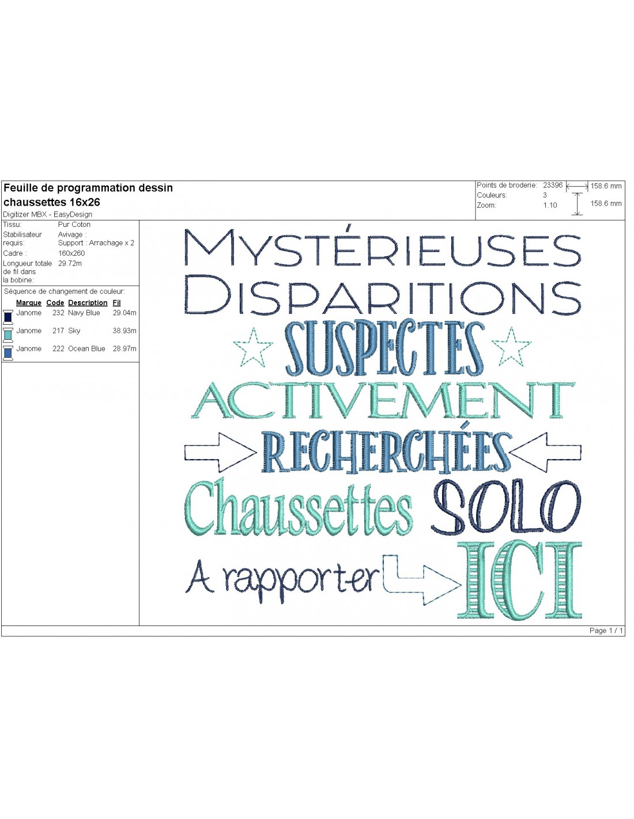Click the Fil column header
The width and height of the screenshot is (634, 819).
tap(116, 303)
